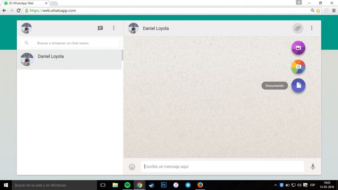Open your profile picture in sidebar
Screen dimensions: 338x190
26,28
